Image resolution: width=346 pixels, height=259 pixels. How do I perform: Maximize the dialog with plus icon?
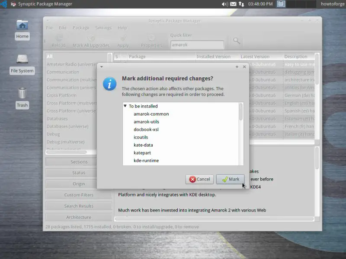point(237,67)
